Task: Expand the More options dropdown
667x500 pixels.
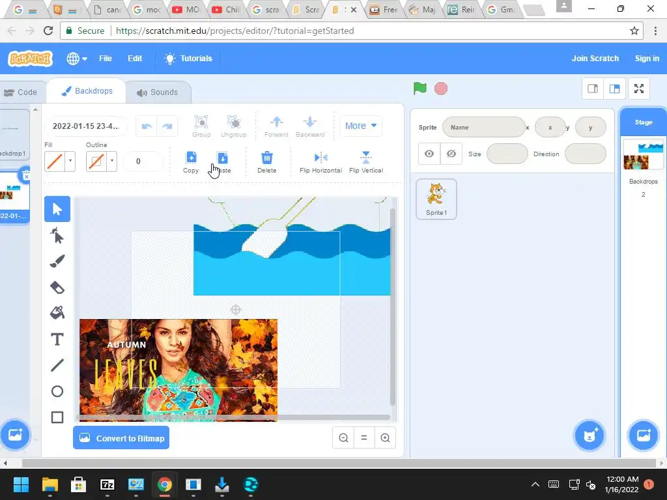Action: (x=361, y=126)
